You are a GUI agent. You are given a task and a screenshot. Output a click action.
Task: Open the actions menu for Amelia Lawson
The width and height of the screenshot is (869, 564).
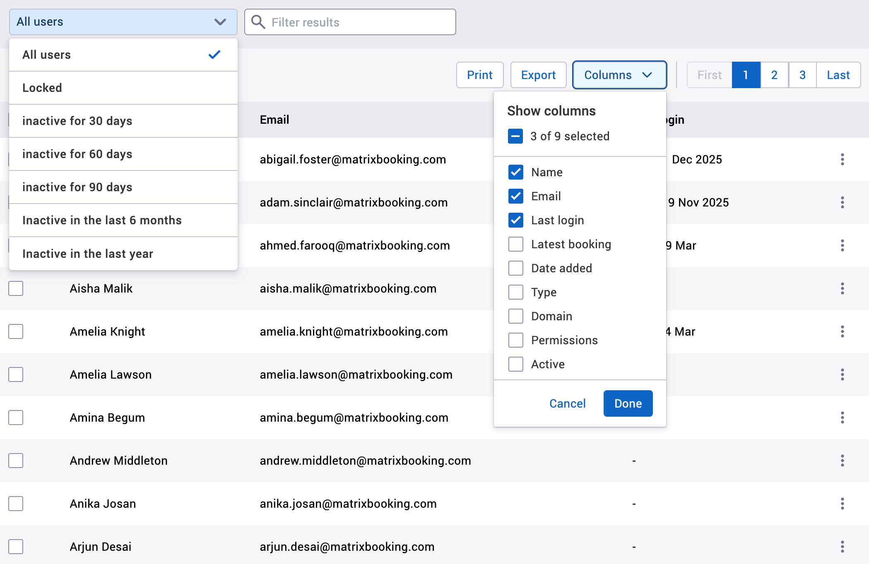pyautogui.click(x=843, y=374)
